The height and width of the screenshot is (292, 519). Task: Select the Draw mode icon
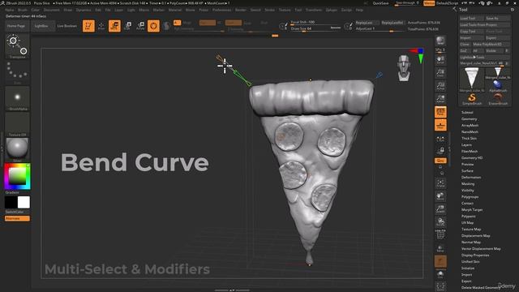(101, 26)
